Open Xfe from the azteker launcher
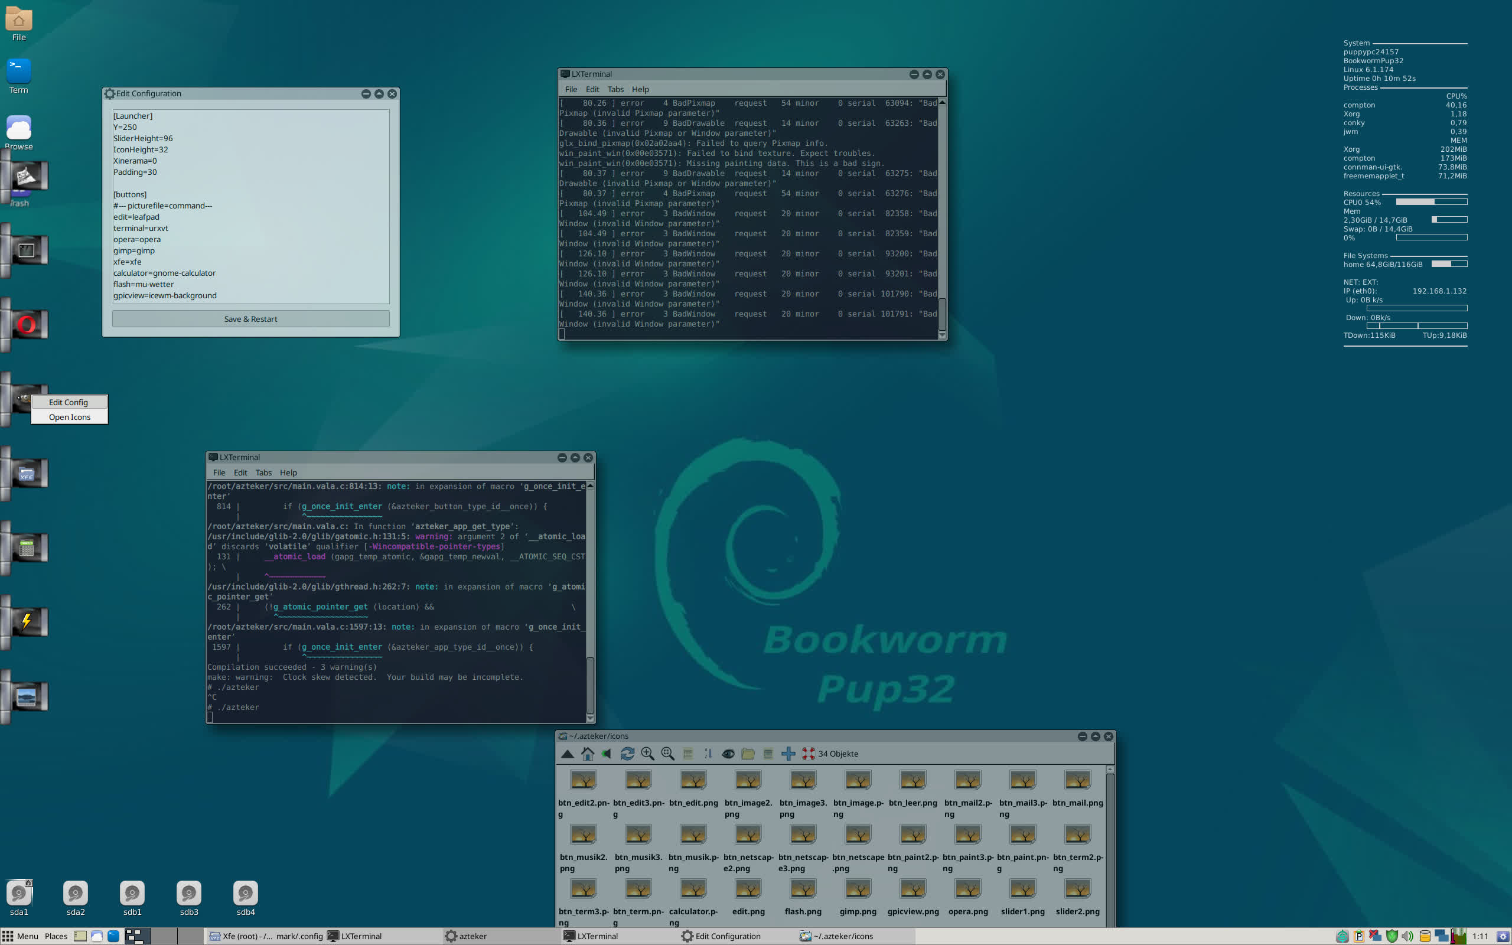The image size is (1512, 945). 26,474
